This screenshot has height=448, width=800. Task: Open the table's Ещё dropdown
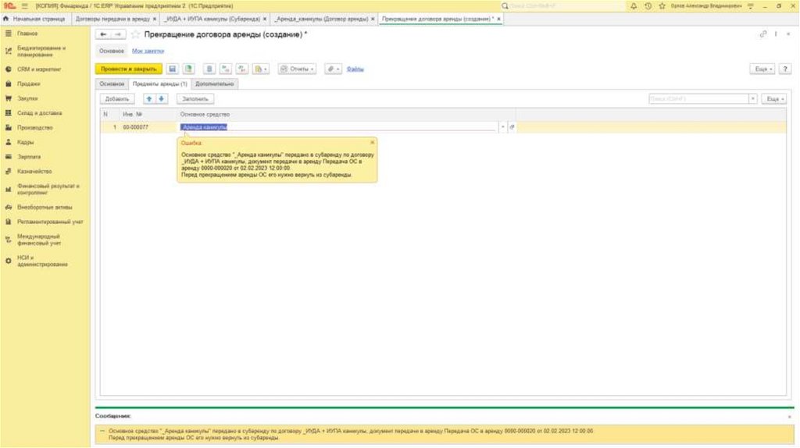(x=773, y=99)
